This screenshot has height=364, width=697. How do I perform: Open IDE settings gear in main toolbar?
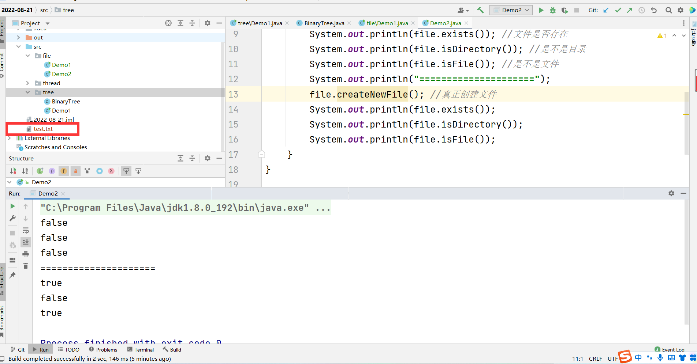681,10
